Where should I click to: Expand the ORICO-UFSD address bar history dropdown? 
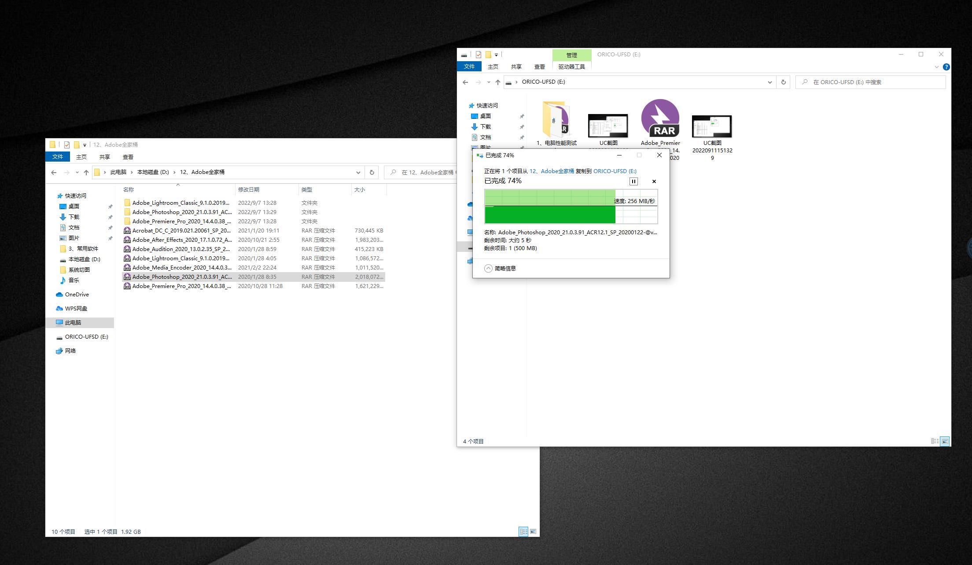(769, 82)
